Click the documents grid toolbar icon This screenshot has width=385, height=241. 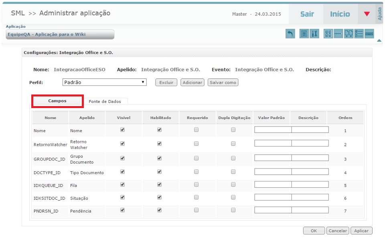[x=328, y=33]
